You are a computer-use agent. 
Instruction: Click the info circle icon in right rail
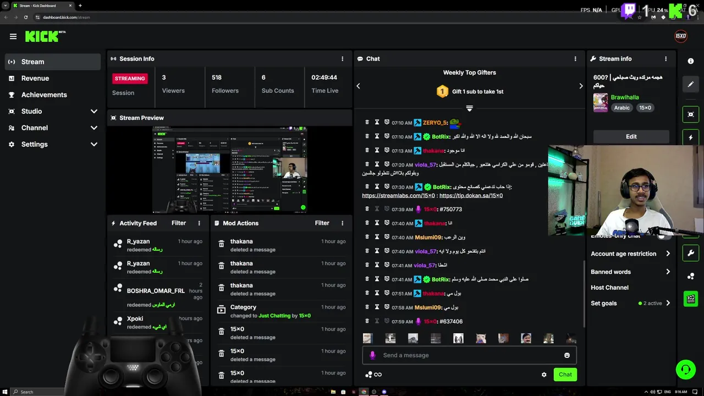coord(691,61)
